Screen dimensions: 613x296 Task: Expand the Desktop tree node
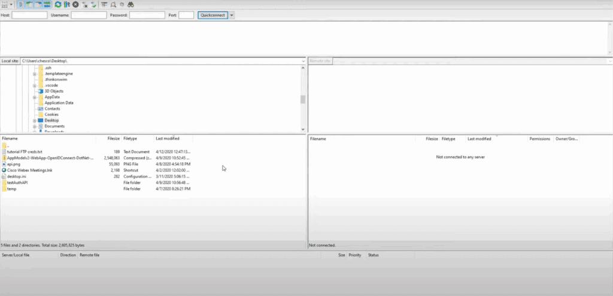pyautogui.click(x=34, y=120)
